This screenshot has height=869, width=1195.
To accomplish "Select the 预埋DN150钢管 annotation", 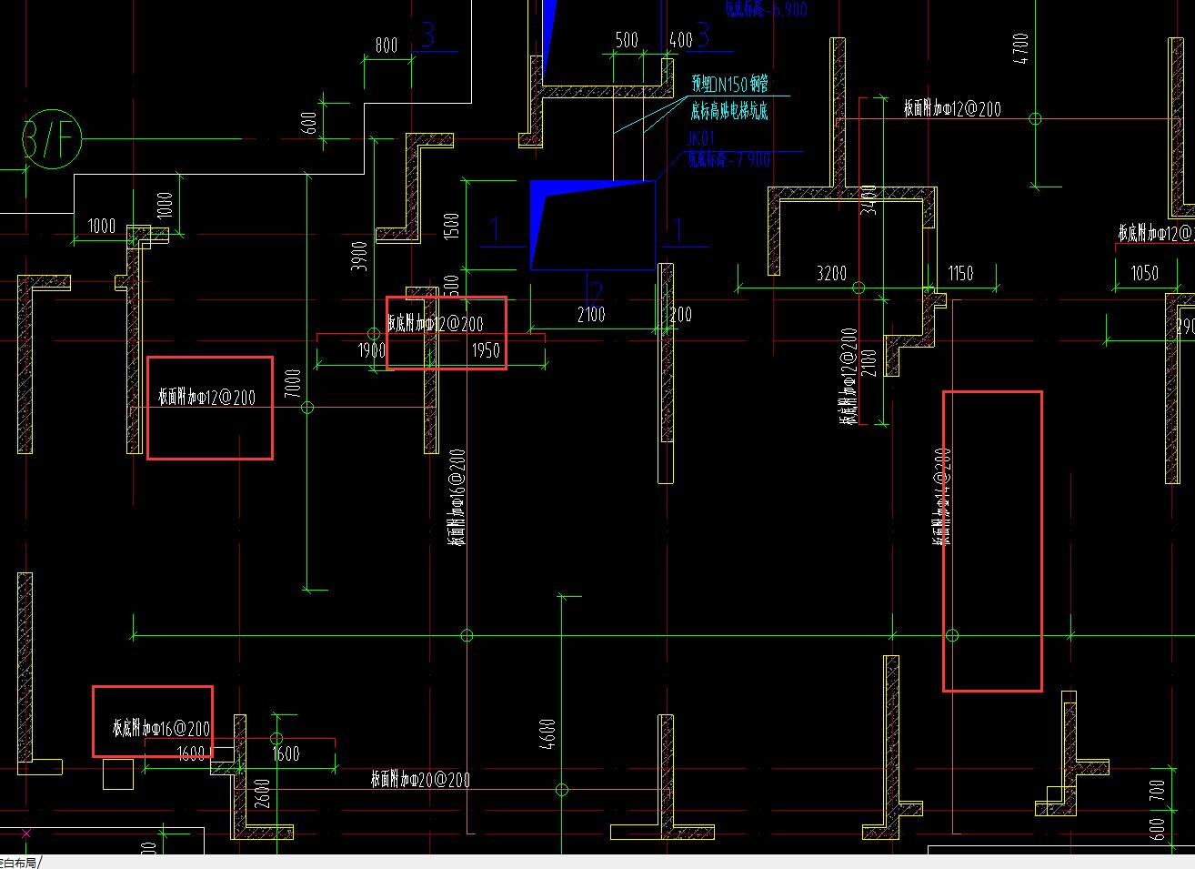I will coord(729,85).
